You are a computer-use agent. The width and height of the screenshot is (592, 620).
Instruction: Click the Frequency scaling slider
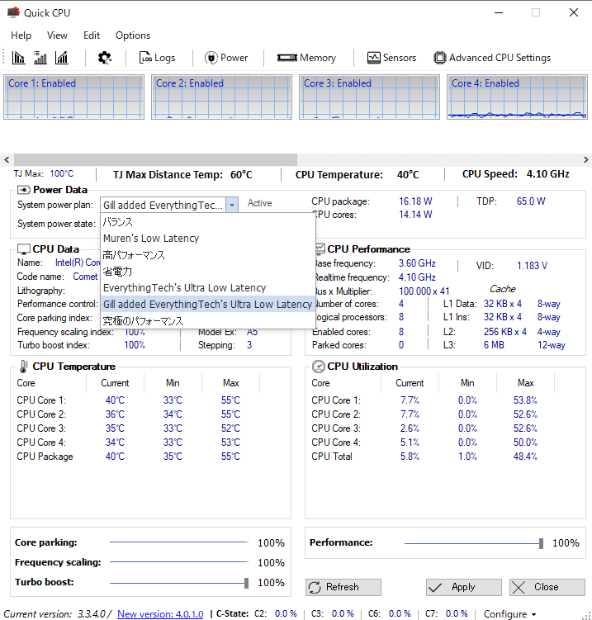point(178,562)
